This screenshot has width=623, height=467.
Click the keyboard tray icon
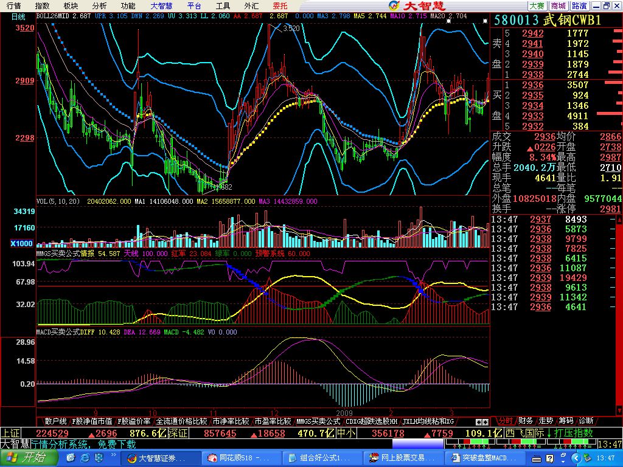[537, 460]
